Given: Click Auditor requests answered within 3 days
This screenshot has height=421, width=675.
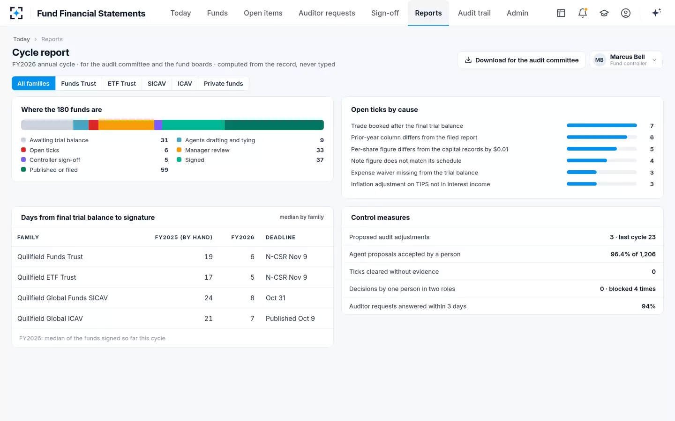Looking at the screenshot, I should (502, 306).
